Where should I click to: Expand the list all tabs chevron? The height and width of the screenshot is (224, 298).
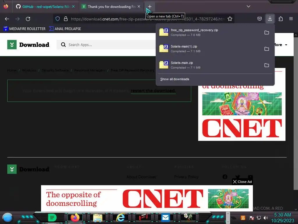[x=249, y=6]
